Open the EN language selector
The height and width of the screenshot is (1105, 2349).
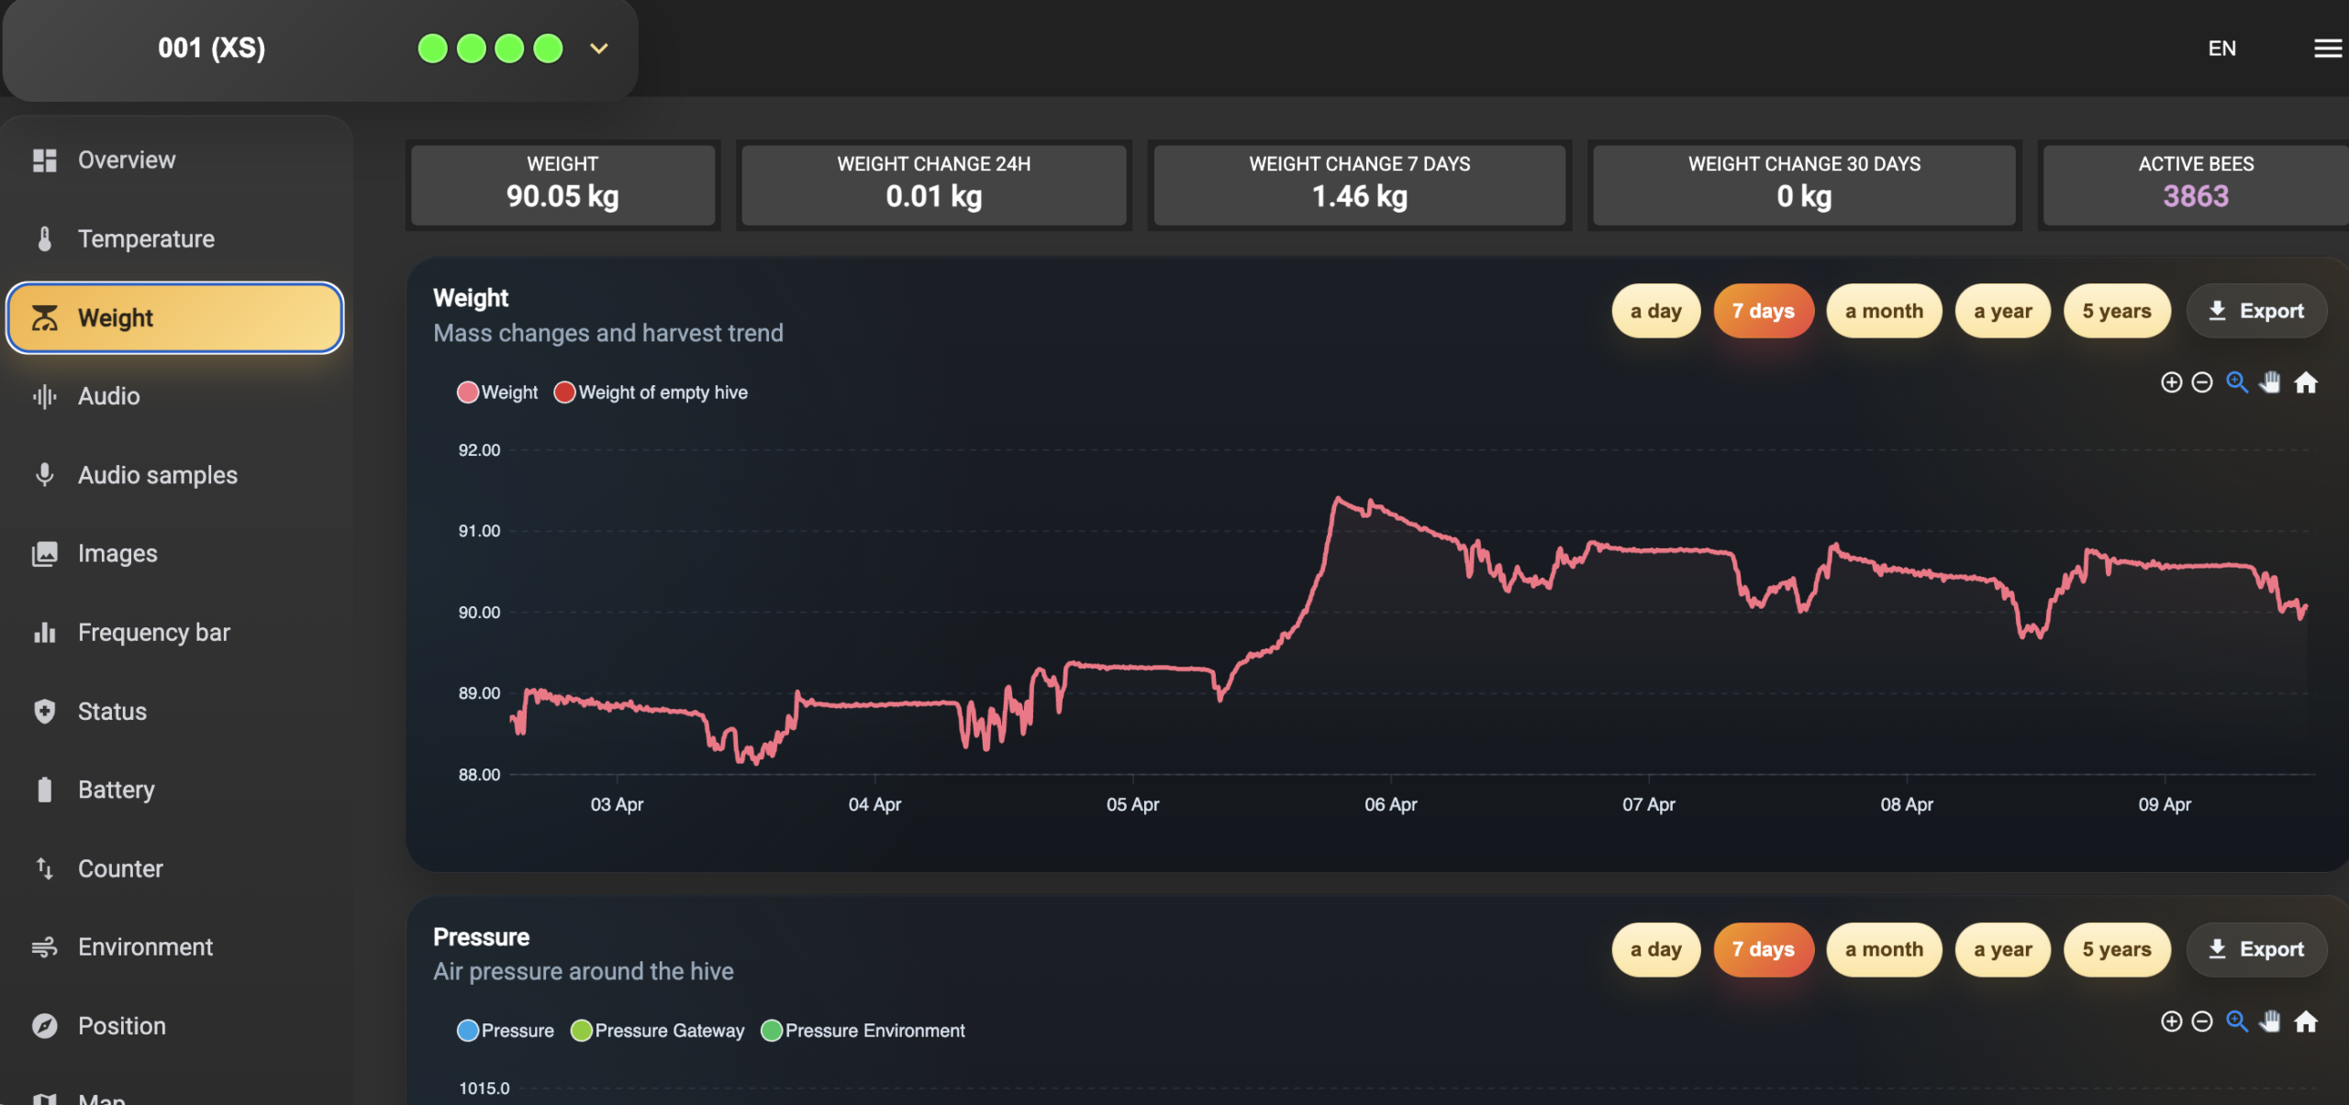(2221, 49)
